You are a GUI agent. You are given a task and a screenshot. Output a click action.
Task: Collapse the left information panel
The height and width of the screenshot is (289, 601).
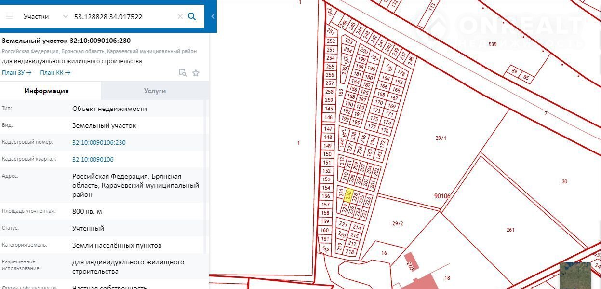[x=213, y=16]
